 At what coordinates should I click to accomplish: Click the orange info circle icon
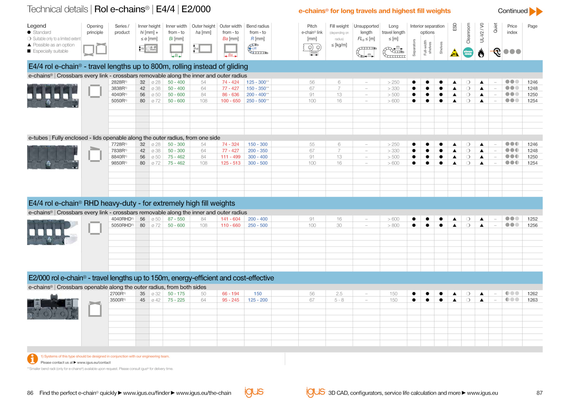(32, 359)
